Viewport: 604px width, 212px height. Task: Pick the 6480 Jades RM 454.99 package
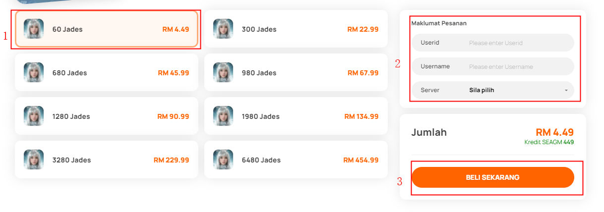click(x=296, y=159)
